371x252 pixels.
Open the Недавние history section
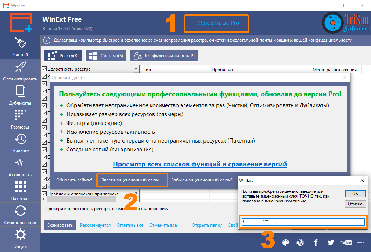(x=20, y=143)
